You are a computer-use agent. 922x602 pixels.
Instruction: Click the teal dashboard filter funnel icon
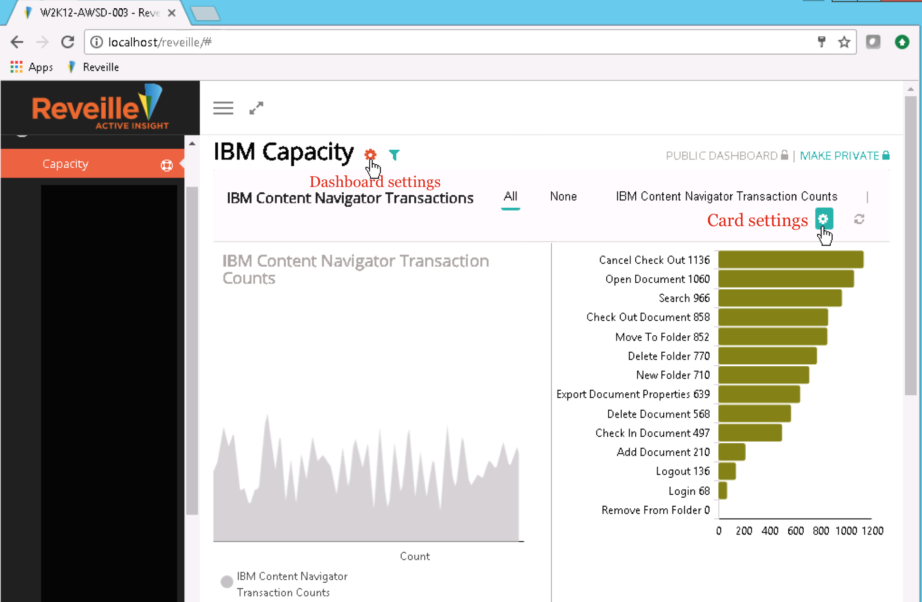pos(394,155)
